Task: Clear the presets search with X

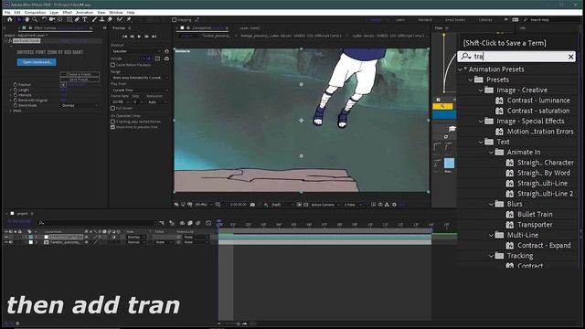Action: click(x=570, y=57)
